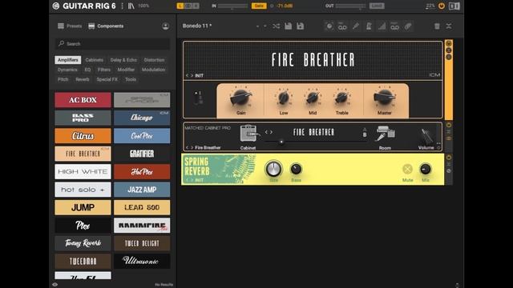Click the components Search field
This screenshot has width=513, height=288.
(x=112, y=44)
